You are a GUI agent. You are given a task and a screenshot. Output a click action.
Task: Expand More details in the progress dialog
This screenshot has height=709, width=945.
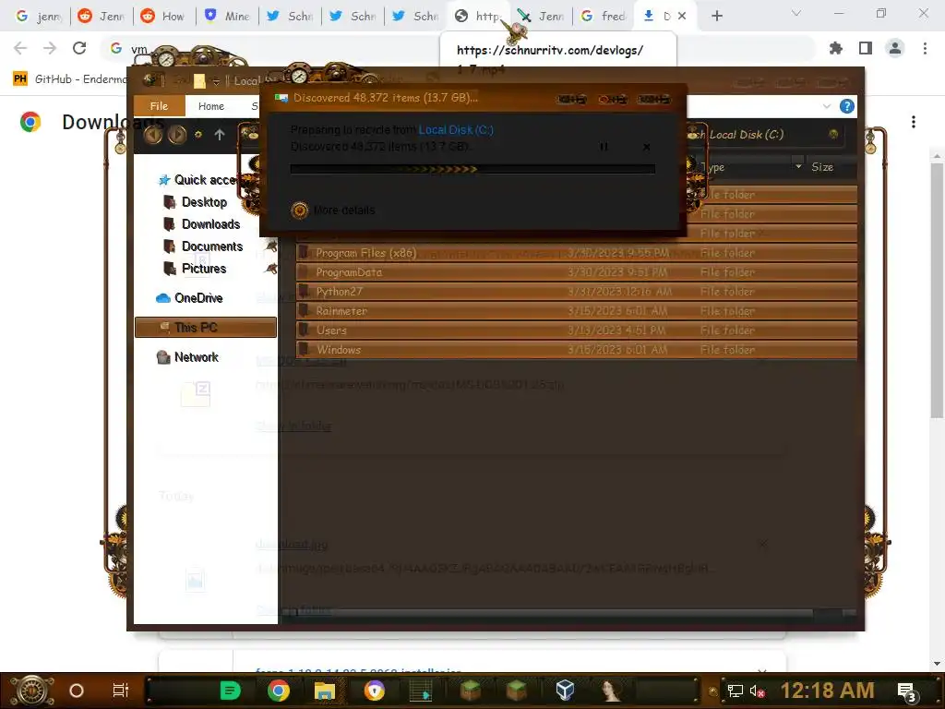click(333, 210)
